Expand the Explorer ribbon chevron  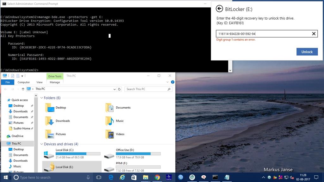pos(167,82)
